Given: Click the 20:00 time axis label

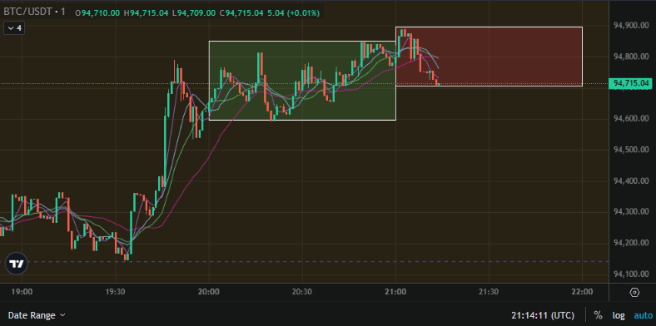Looking at the screenshot, I should coord(209,292).
